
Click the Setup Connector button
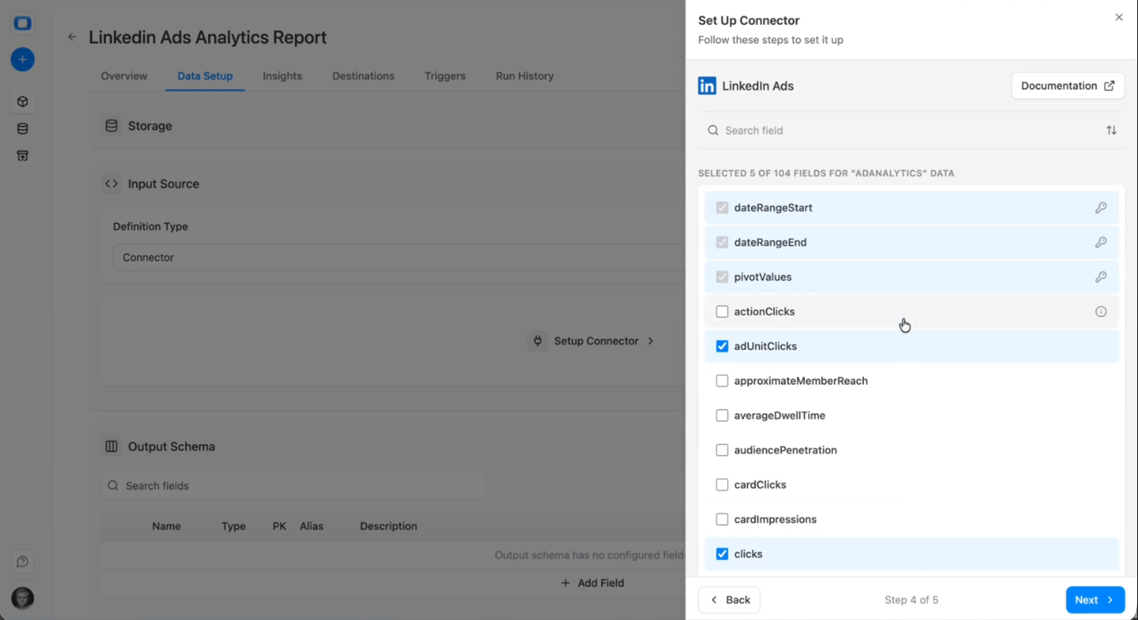tap(592, 341)
